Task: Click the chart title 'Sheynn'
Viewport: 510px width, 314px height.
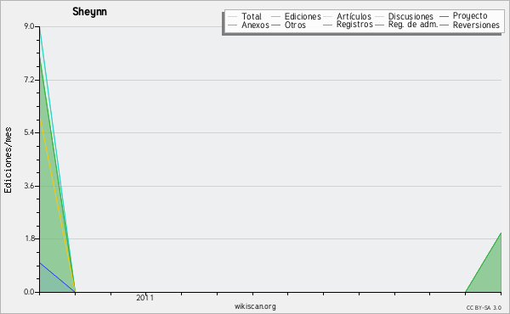Action: click(x=89, y=12)
